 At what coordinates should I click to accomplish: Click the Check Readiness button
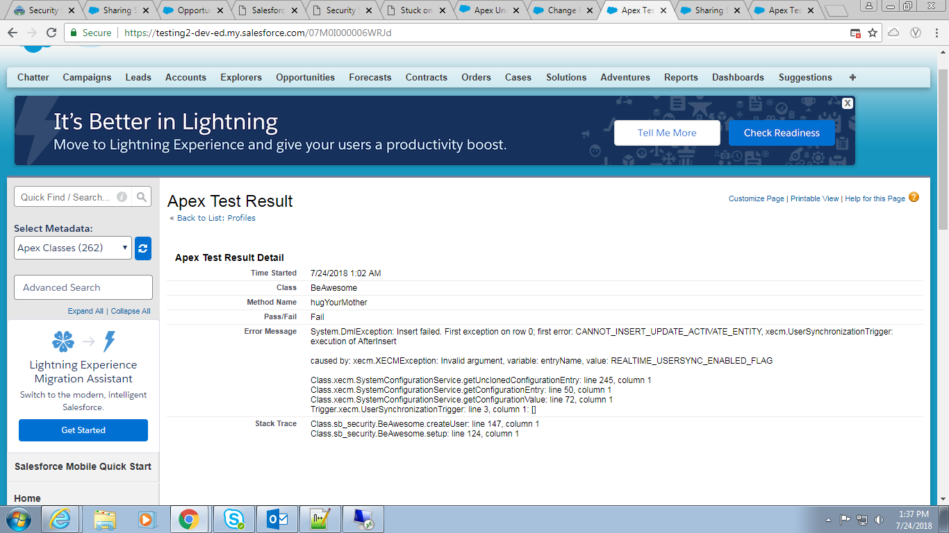point(782,133)
